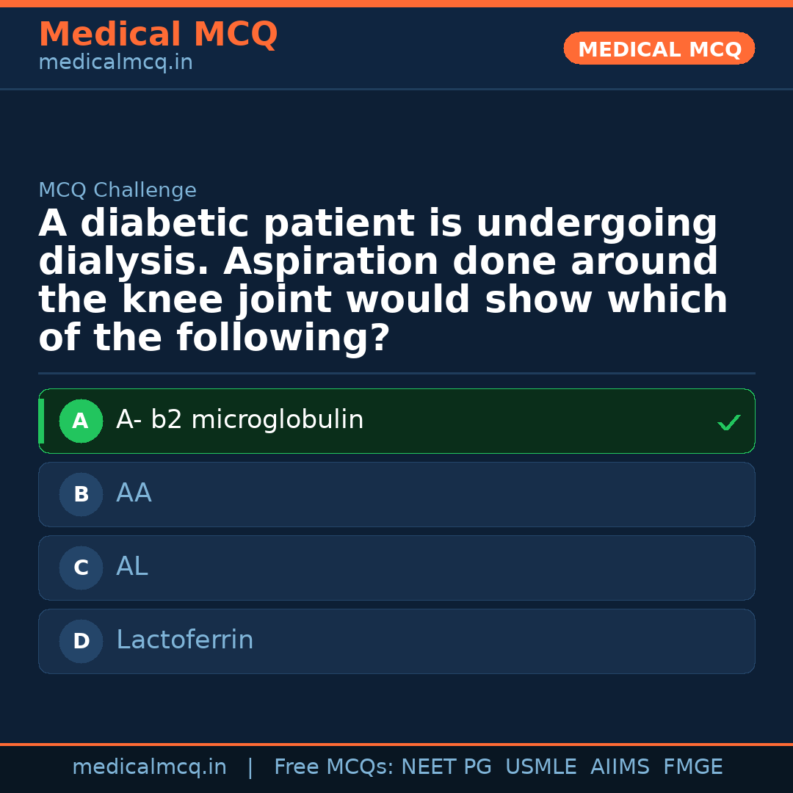Click the "MCQ Challenge" label
793x793 pixels.
point(117,191)
